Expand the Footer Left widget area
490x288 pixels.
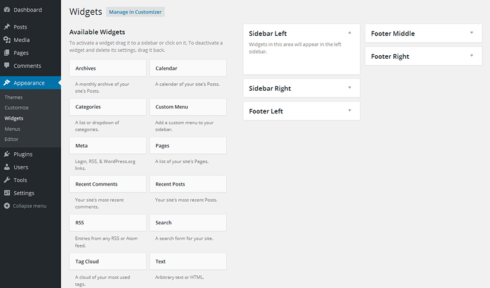(x=350, y=110)
